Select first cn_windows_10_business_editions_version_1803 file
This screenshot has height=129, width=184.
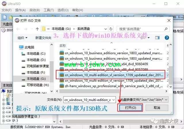(111, 53)
